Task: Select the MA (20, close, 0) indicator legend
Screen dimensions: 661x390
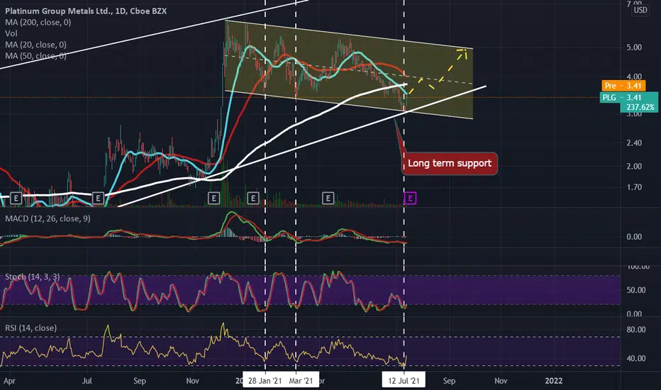Action: (36, 45)
